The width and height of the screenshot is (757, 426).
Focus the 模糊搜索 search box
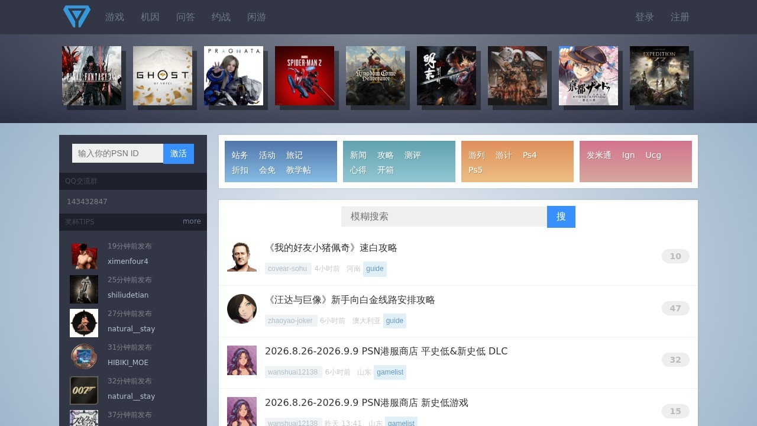pyautogui.click(x=444, y=217)
